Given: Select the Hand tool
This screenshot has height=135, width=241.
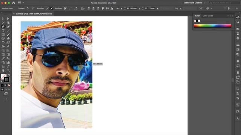Looking at the screenshot, I should (3, 70).
